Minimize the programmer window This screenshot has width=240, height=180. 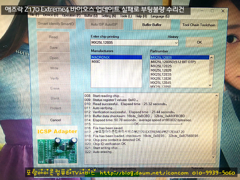point(202,11)
